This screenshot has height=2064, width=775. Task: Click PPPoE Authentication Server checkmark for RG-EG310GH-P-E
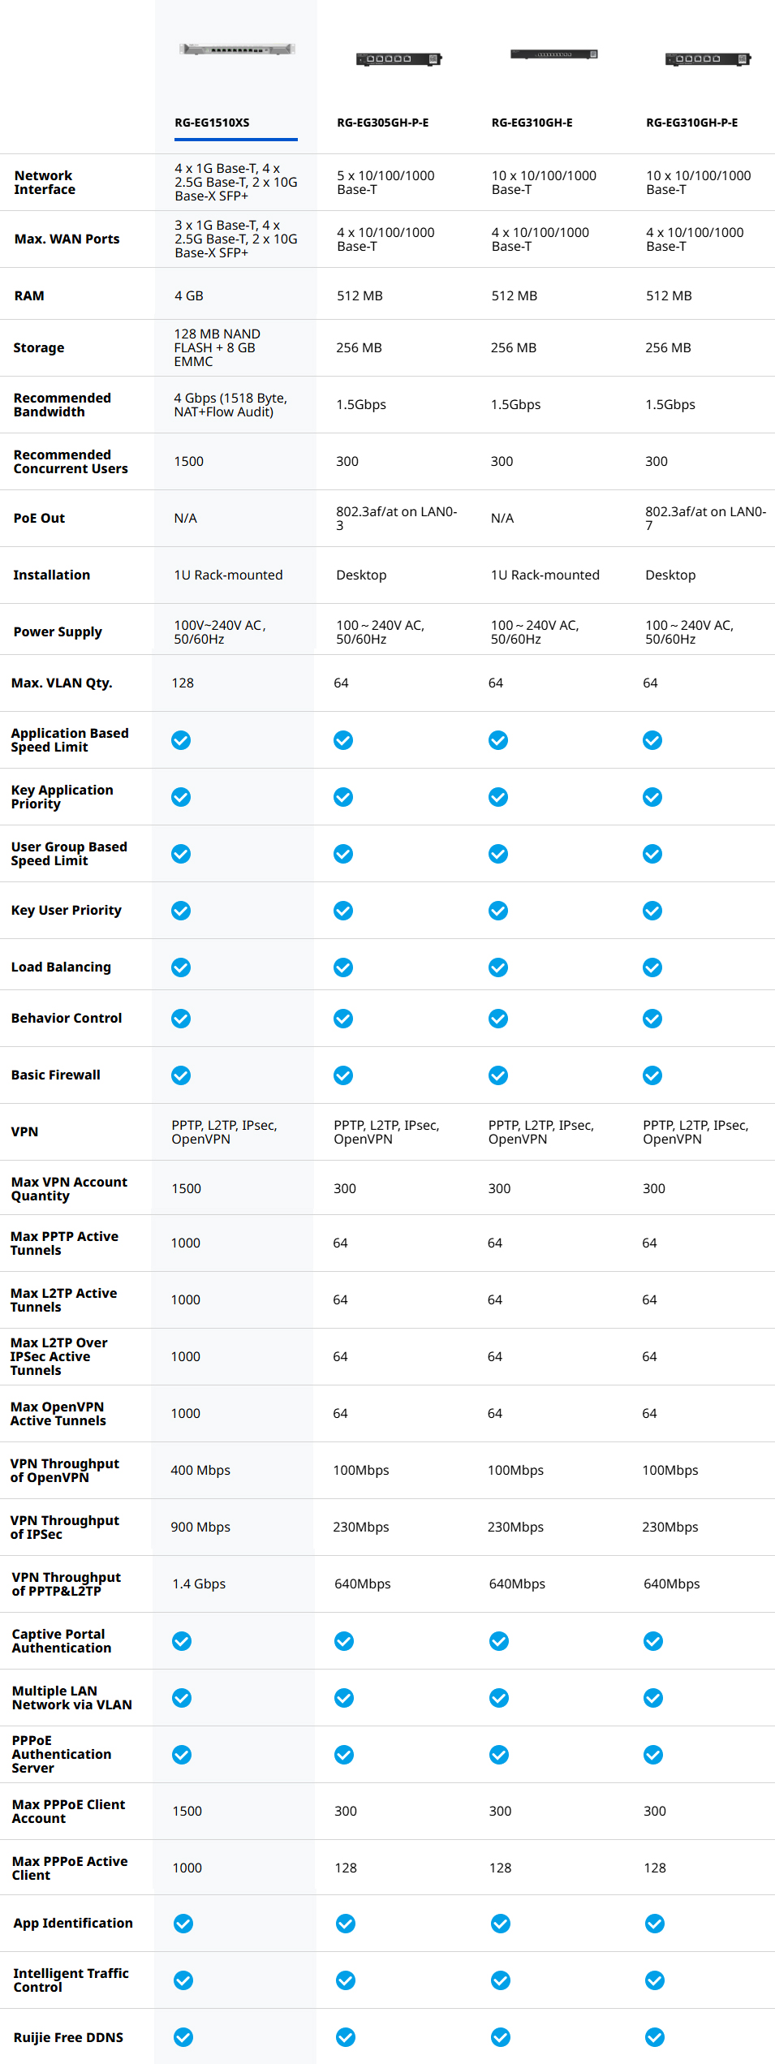pyautogui.click(x=653, y=1755)
